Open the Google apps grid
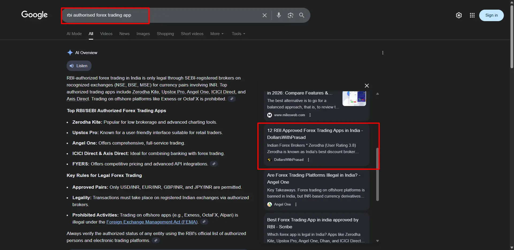Screen dimensions: 514x250 click(472, 15)
